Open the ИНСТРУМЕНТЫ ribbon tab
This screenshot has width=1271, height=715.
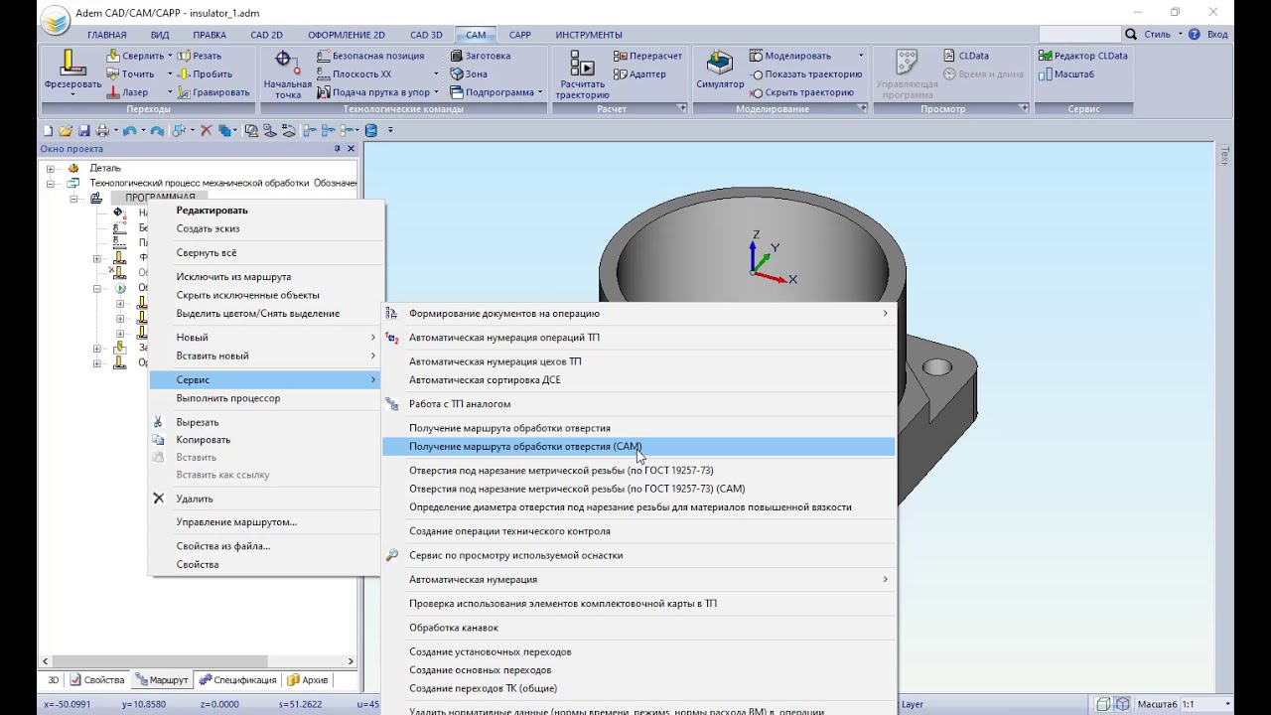589,35
